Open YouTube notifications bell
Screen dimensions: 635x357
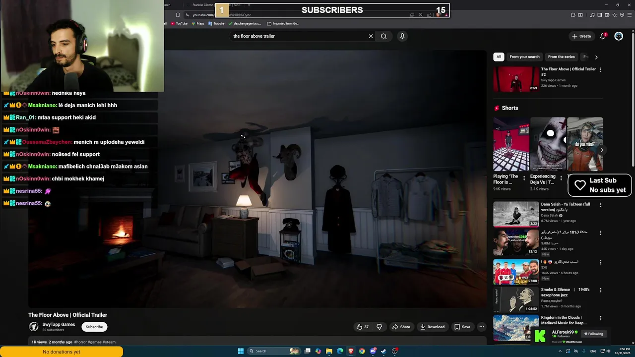(603, 36)
